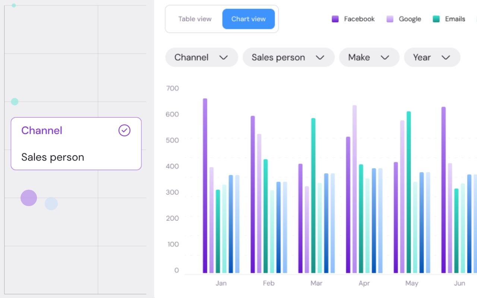Click the Emails legend color swatch
Image resolution: width=477 pixels, height=298 pixels.
pos(436,19)
